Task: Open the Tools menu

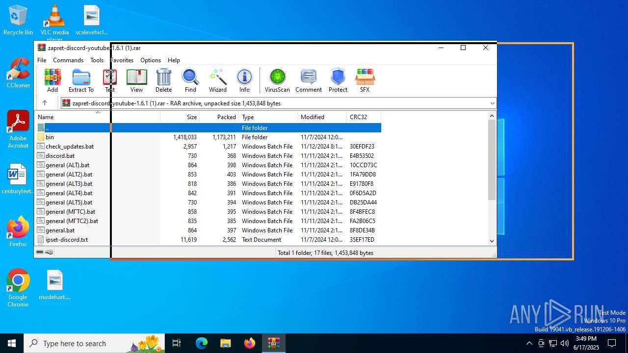Action: click(97, 60)
